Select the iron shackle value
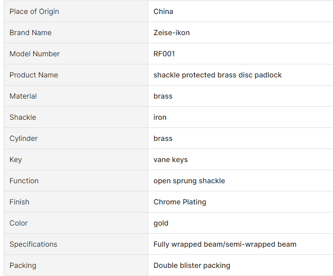 pos(160,117)
